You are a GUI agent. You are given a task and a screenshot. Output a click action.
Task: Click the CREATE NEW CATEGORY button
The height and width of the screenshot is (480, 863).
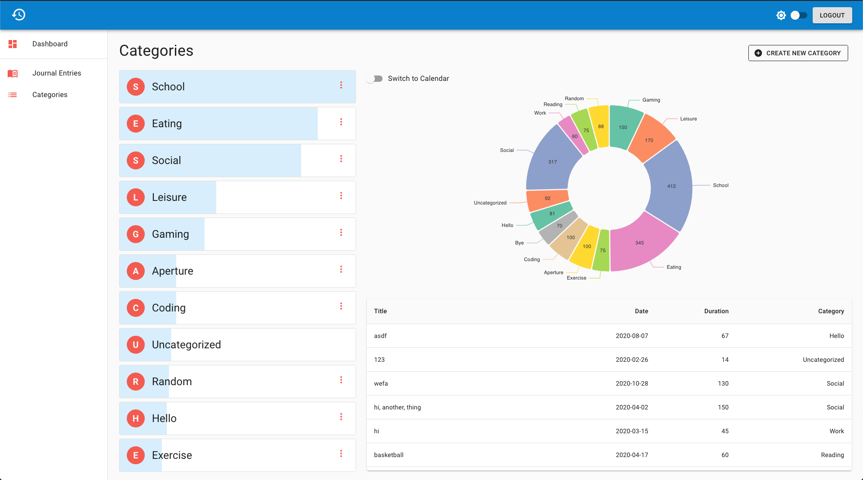click(x=798, y=53)
